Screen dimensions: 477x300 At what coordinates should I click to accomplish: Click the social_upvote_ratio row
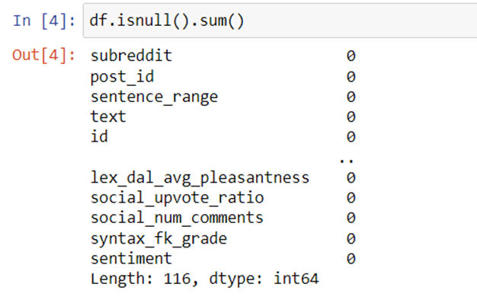[223, 198]
